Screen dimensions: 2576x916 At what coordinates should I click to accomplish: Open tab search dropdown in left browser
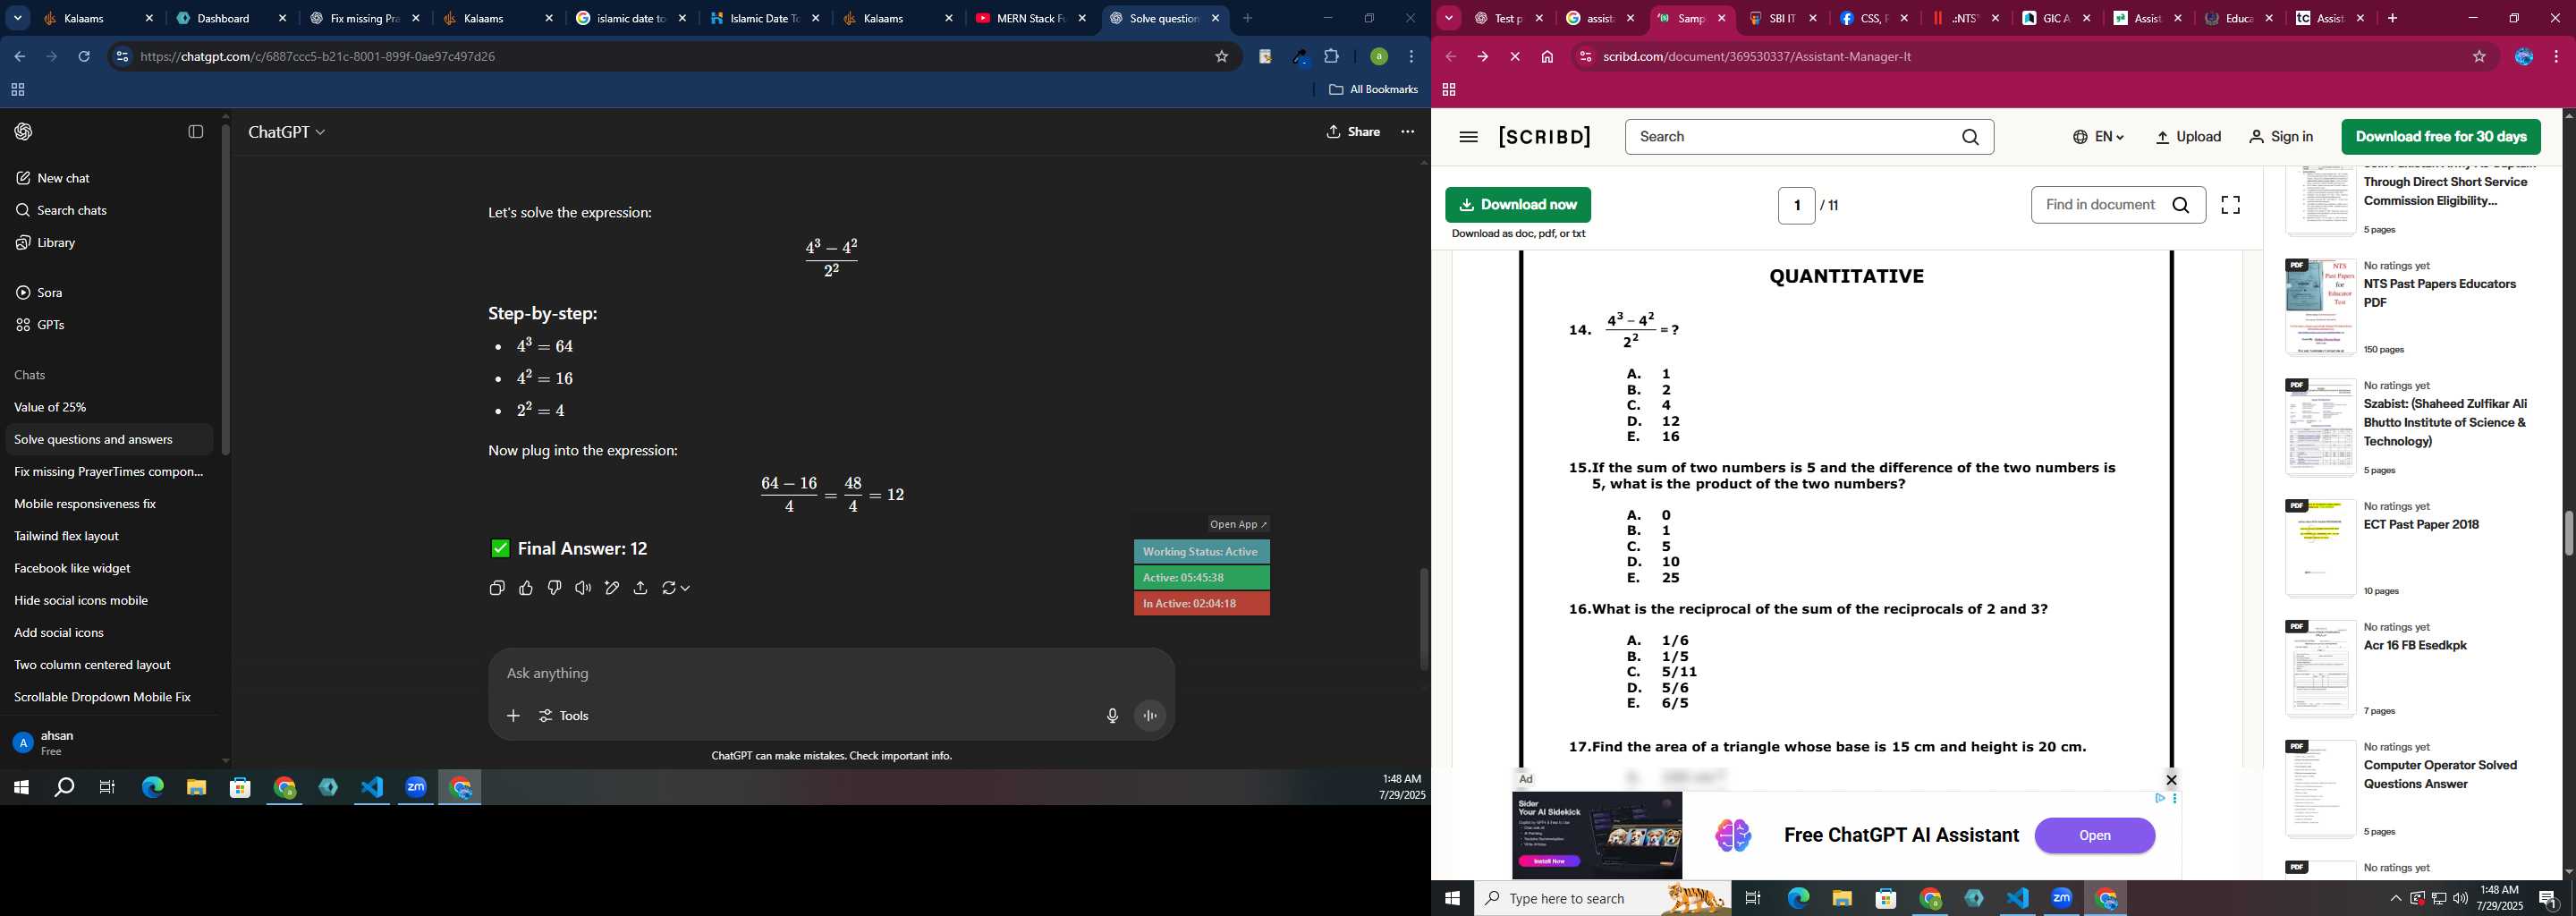[x=18, y=19]
